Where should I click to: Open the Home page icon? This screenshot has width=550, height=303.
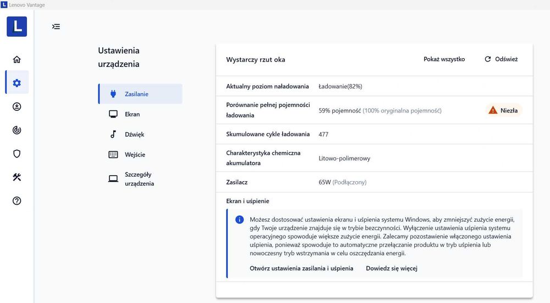pos(16,59)
